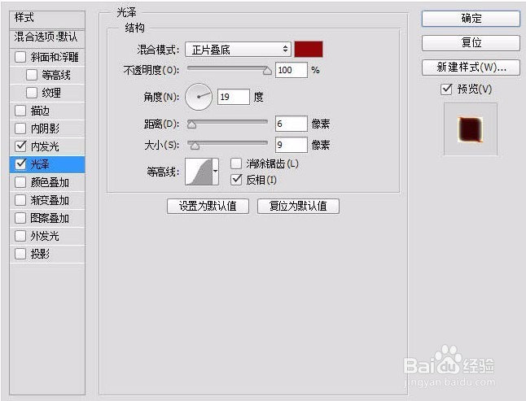Enable the 描边 checkbox
This screenshot has width=526, height=401.
pyautogui.click(x=20, y=111)
